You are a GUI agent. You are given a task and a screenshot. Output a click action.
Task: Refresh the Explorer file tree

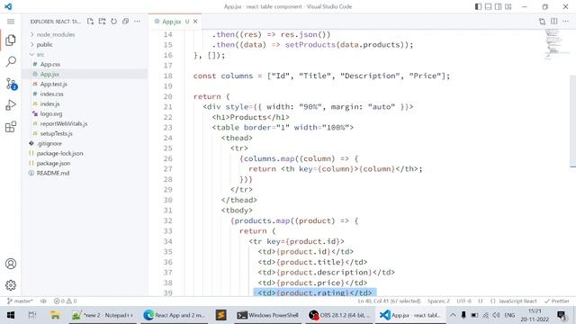tap(114, 22)
